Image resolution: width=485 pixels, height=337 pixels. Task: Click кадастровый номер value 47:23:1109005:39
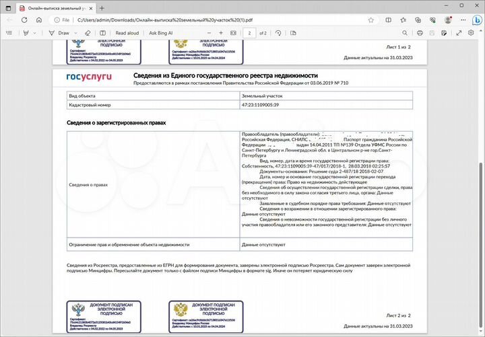coord(260,105)
